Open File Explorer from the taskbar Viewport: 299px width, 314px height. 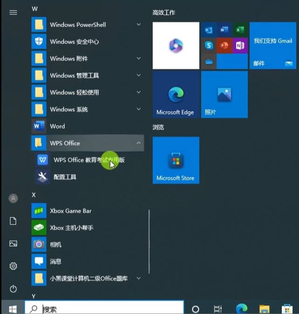point(265,309)
